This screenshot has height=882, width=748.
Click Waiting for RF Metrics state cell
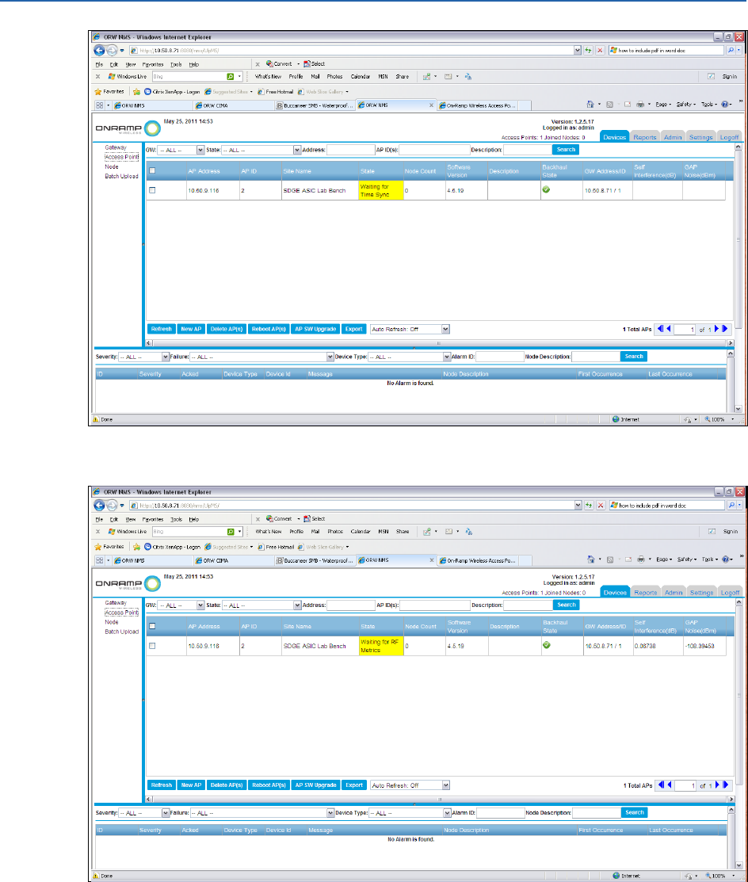(382, 646)
